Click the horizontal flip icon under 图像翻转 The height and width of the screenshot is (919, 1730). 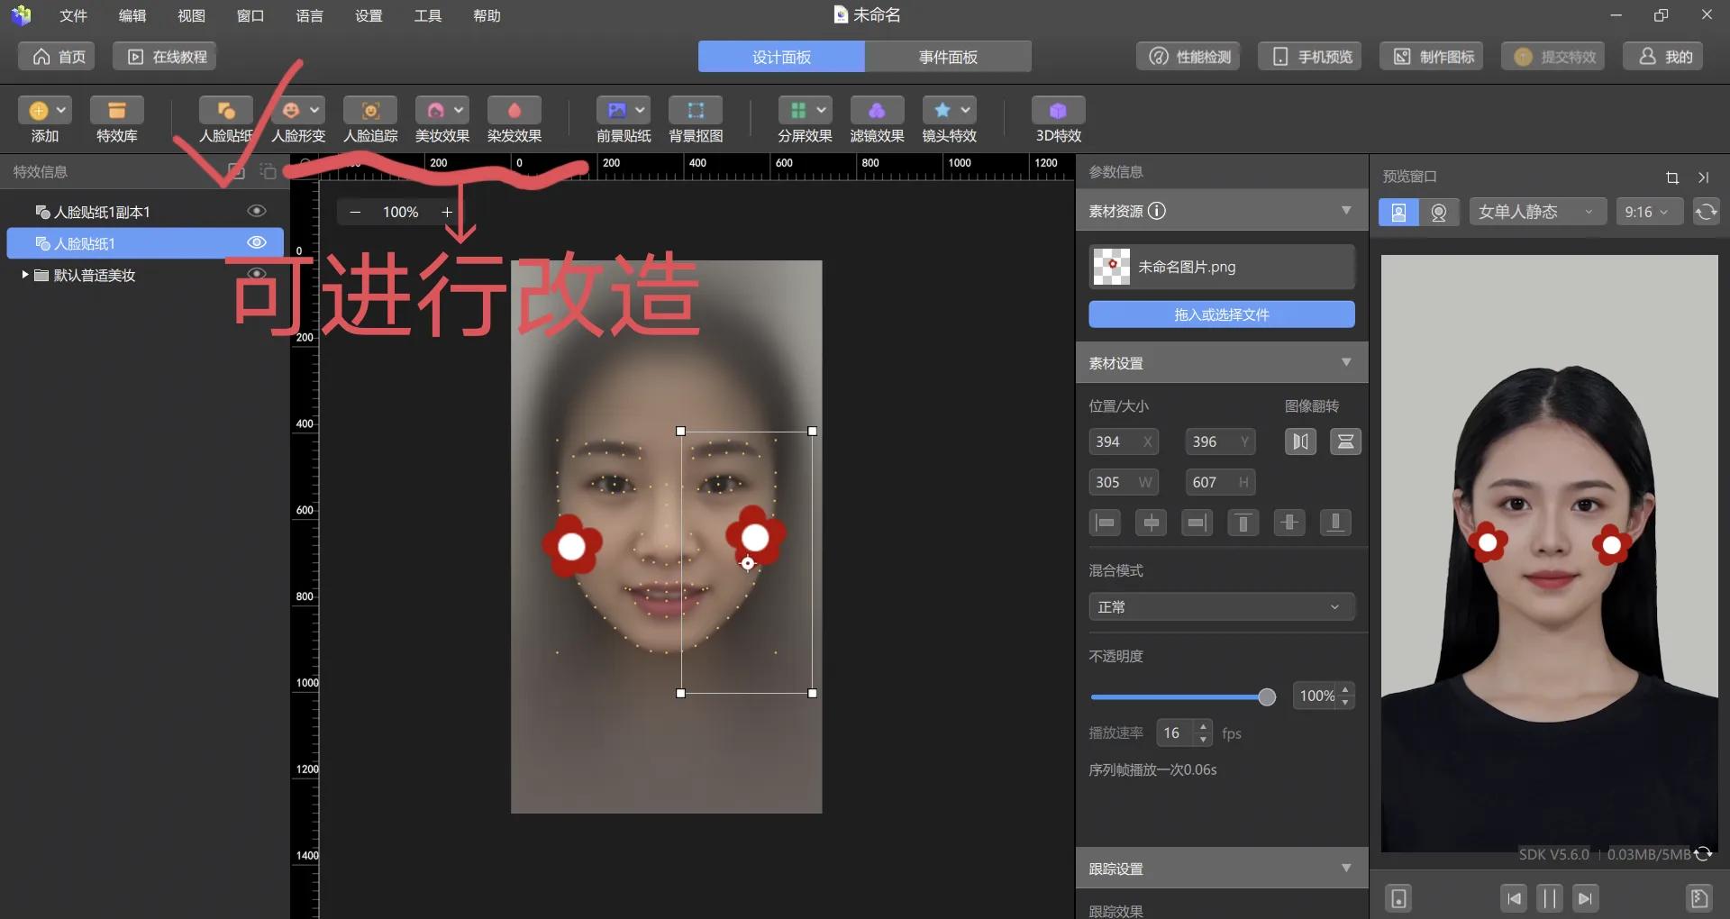tap(1299, 441)
